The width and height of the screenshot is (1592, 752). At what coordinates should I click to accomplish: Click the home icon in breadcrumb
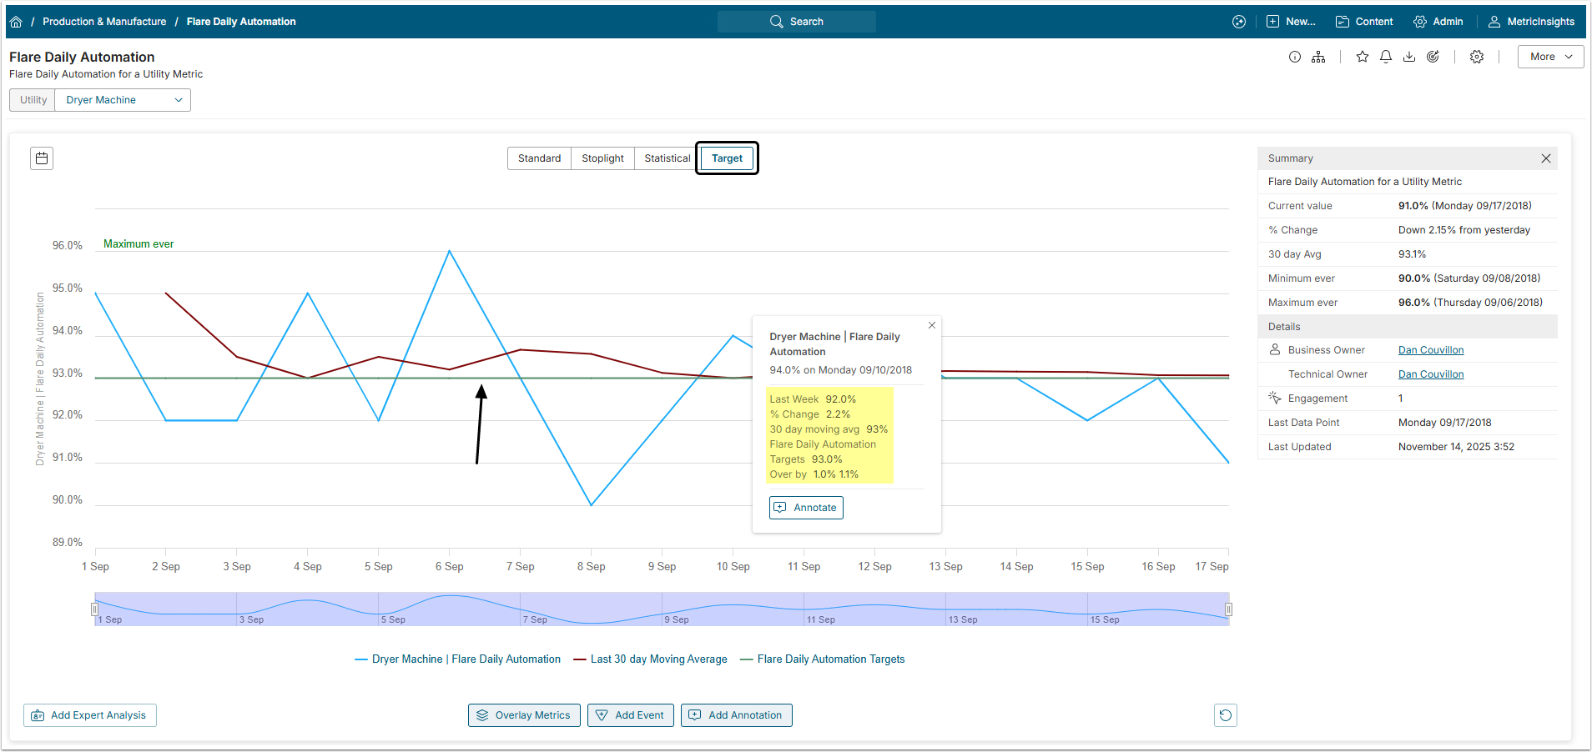(x=16, y=22)
